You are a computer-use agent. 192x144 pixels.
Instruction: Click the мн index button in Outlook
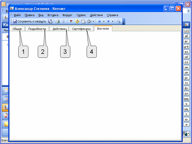[186, 67]
